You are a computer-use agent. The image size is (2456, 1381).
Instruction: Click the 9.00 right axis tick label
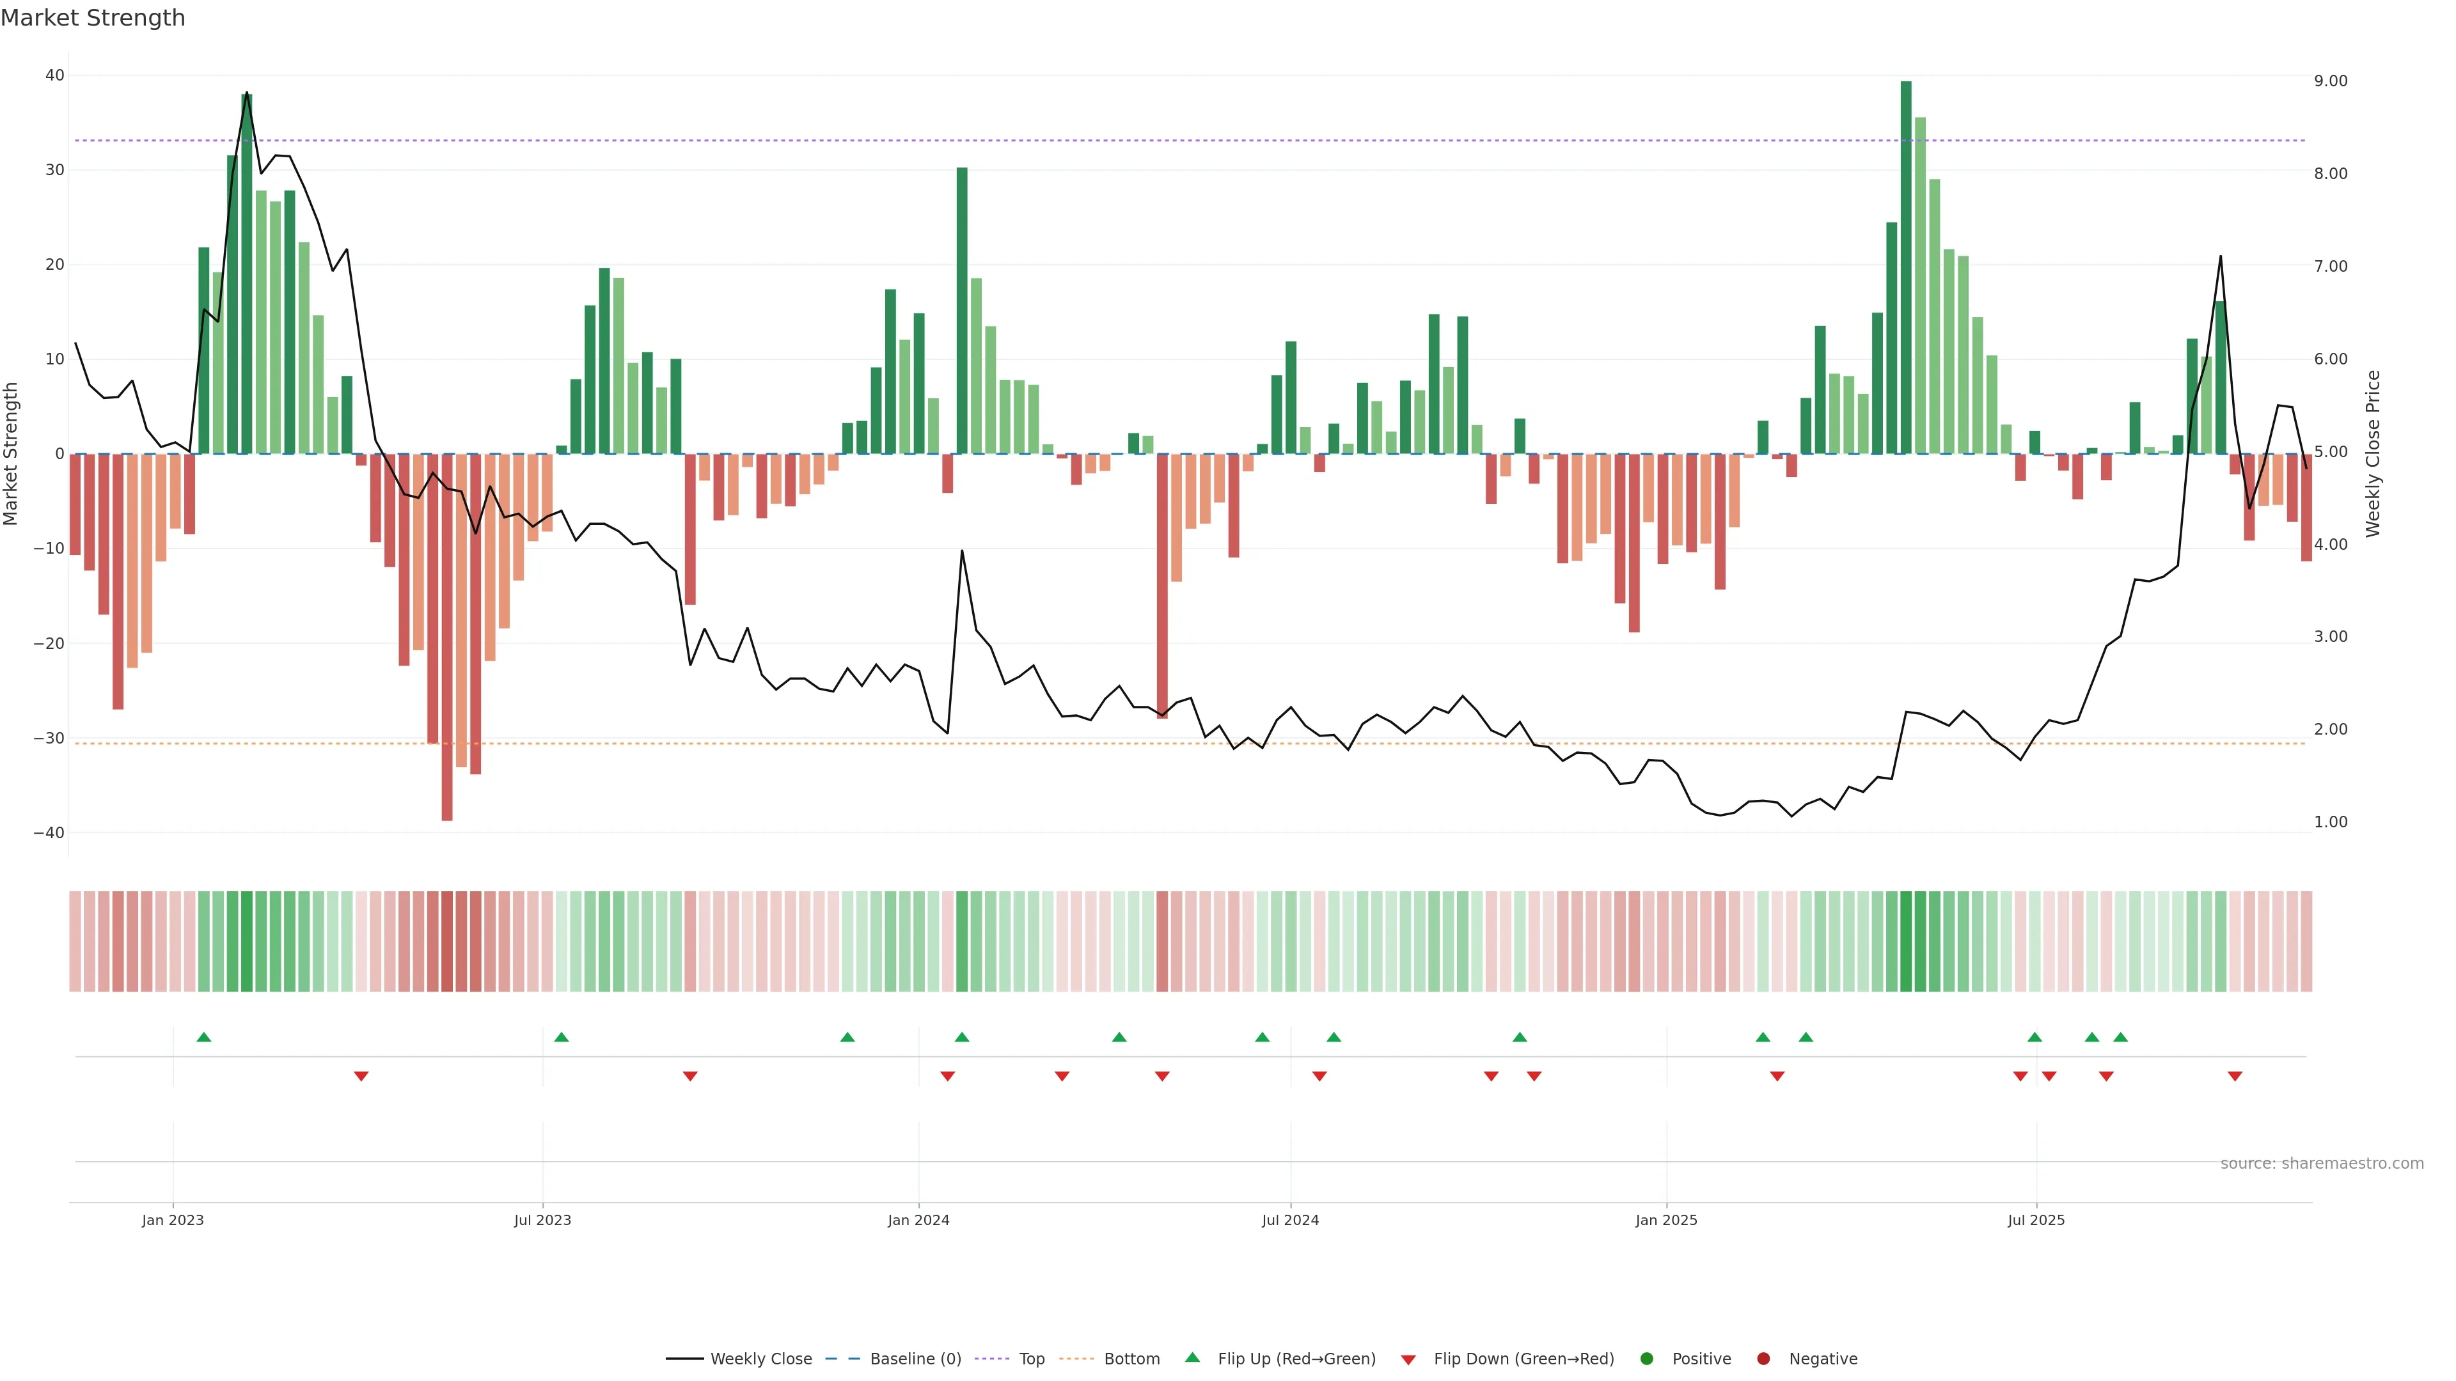2330,81
